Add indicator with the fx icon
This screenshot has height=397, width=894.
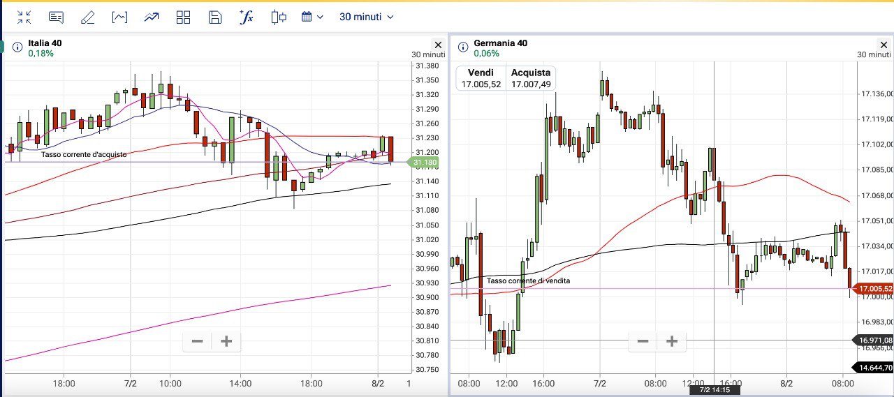point(246,17)
